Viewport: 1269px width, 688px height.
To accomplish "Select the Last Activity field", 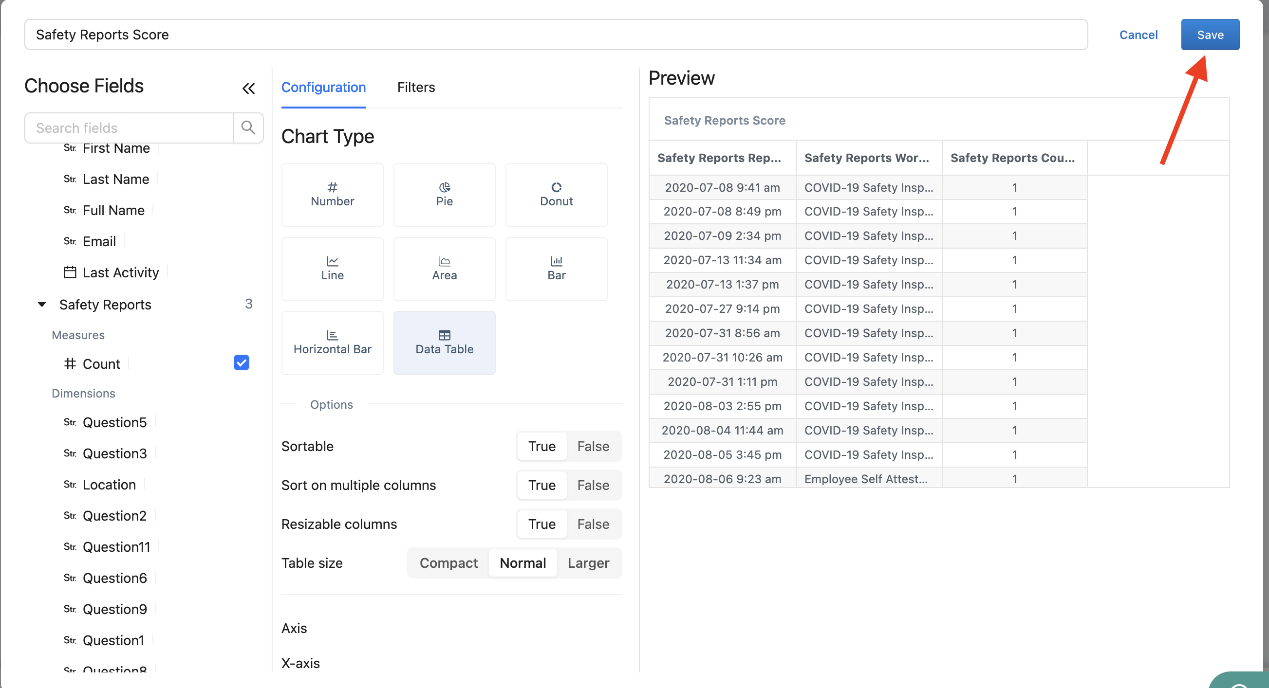I will coord(121,272).
